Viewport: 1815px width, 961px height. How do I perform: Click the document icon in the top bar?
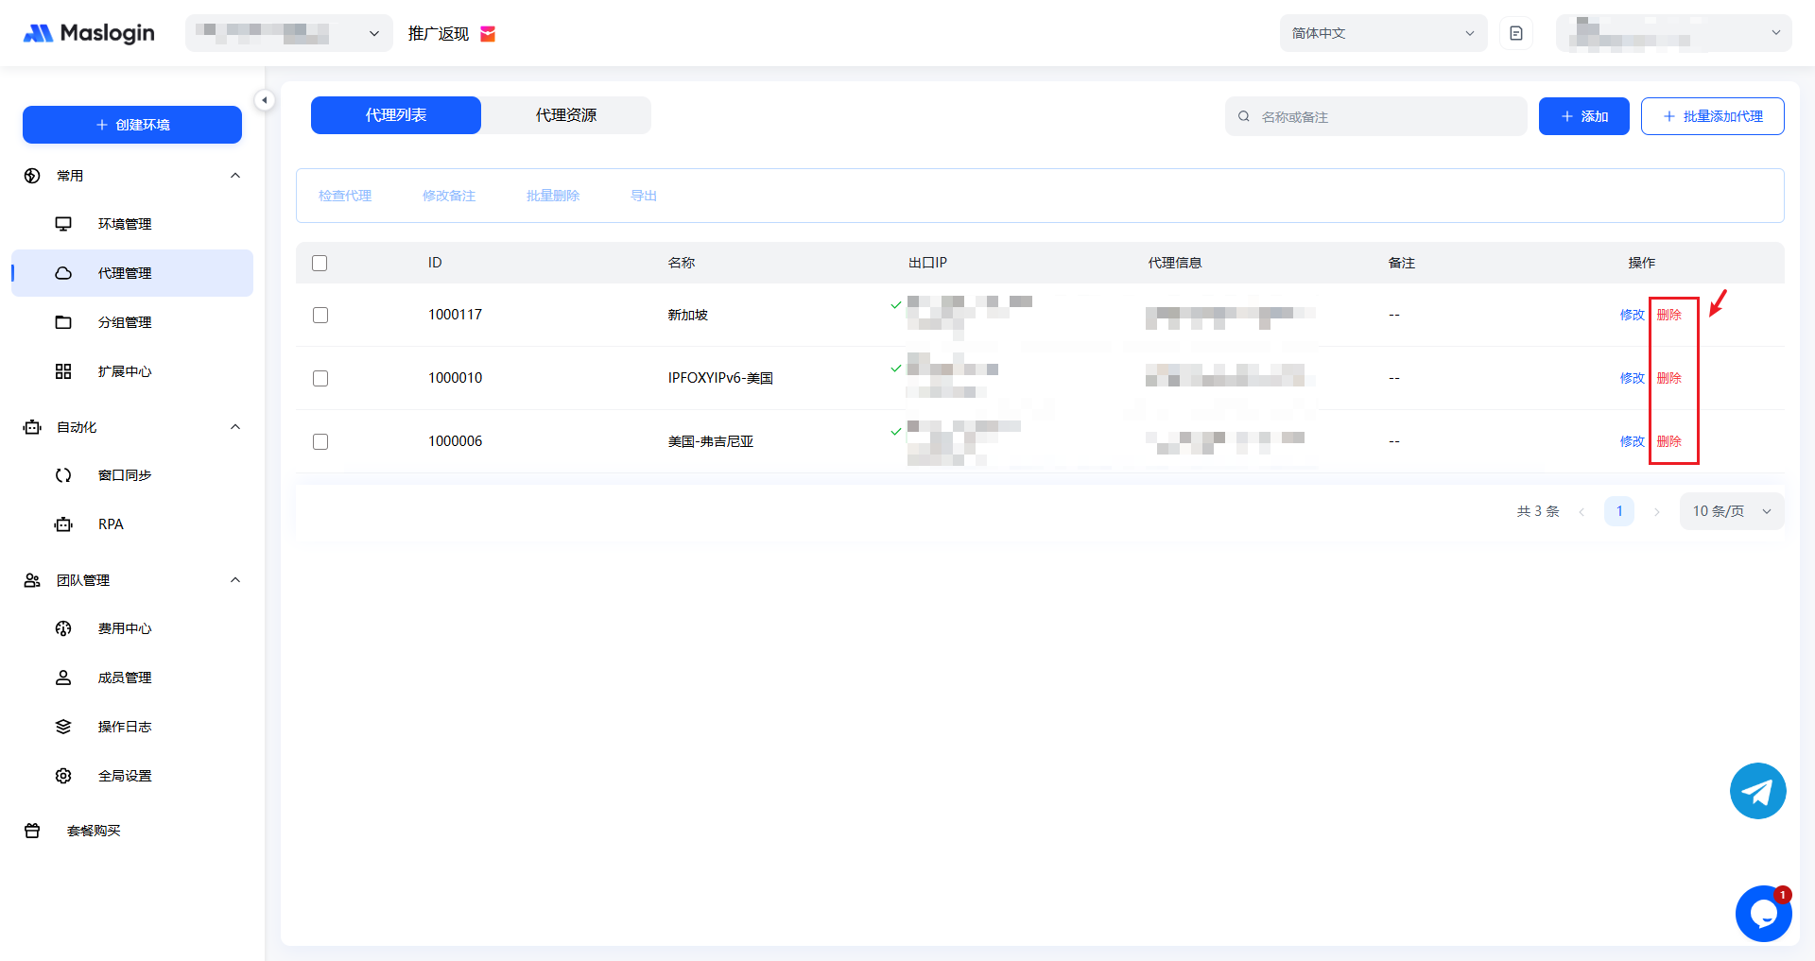click(1516, 33)
